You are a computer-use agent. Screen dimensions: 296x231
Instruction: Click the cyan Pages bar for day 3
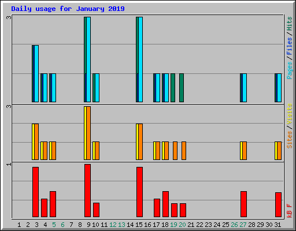(x=36, y=73)
